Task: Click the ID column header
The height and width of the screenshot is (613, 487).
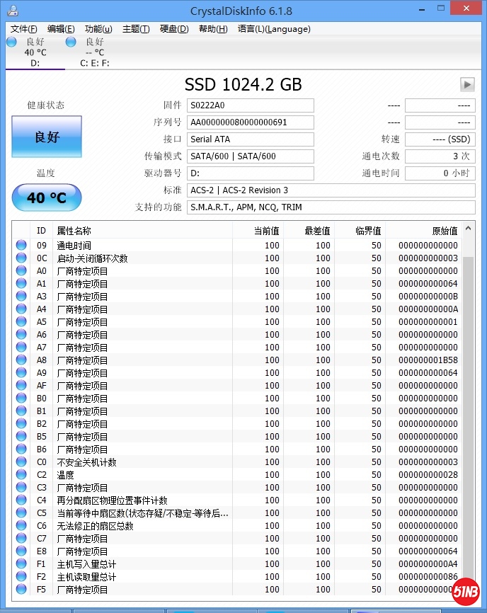Action: [x=42, y=231]
